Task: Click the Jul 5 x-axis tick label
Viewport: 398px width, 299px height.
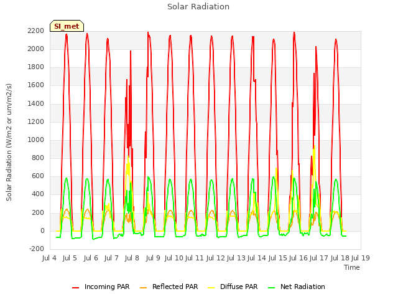Action: [x=70, y=259]
